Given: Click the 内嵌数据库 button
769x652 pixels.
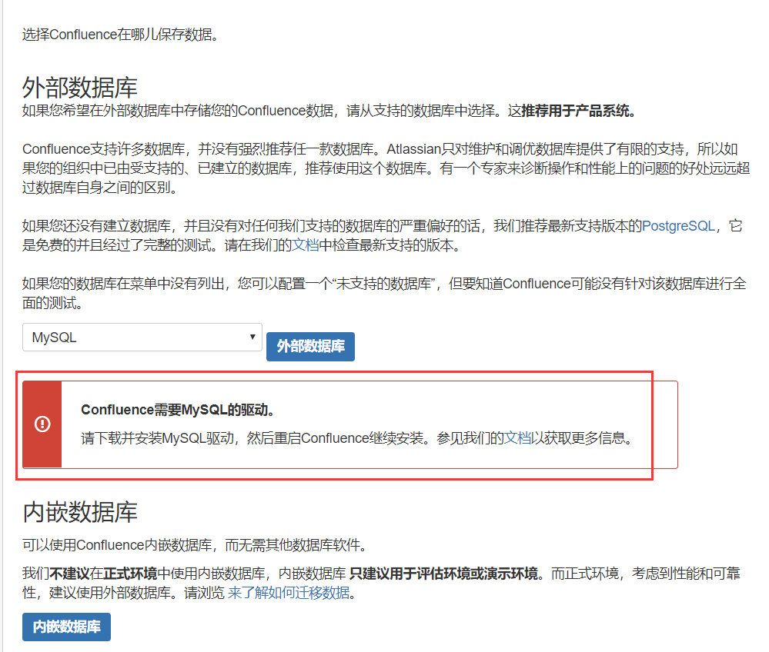Looking at the screenshot, I should [66, 627].
